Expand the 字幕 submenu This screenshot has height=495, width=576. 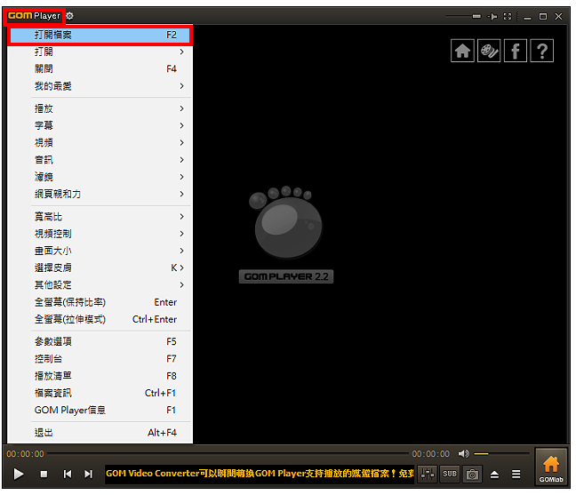point(100,125)
